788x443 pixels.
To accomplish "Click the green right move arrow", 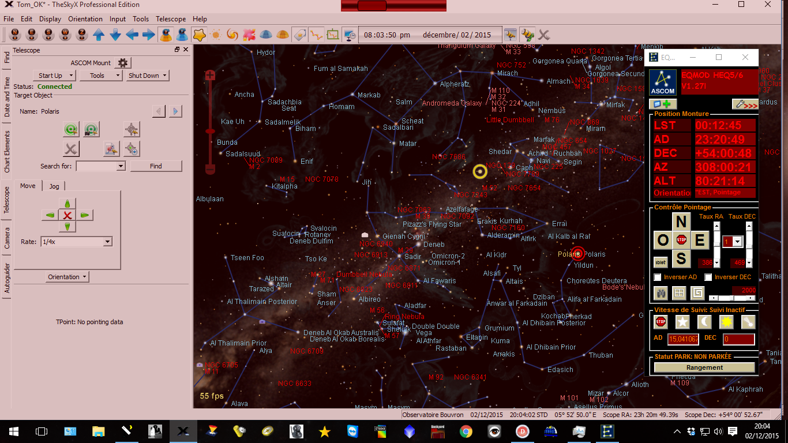I will point(84,215).
